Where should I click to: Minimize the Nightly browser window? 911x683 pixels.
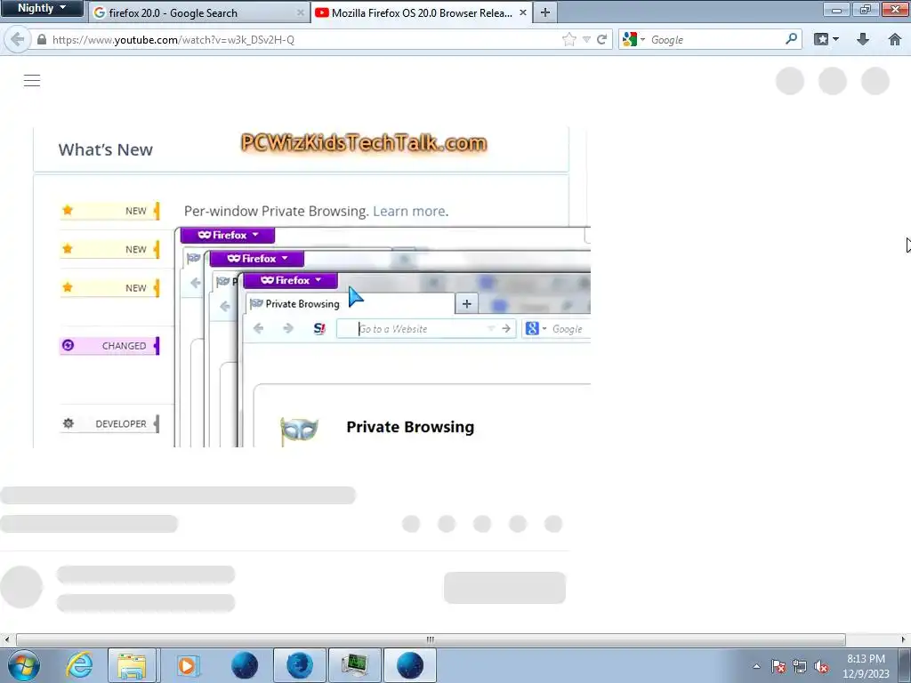[837, 10]
